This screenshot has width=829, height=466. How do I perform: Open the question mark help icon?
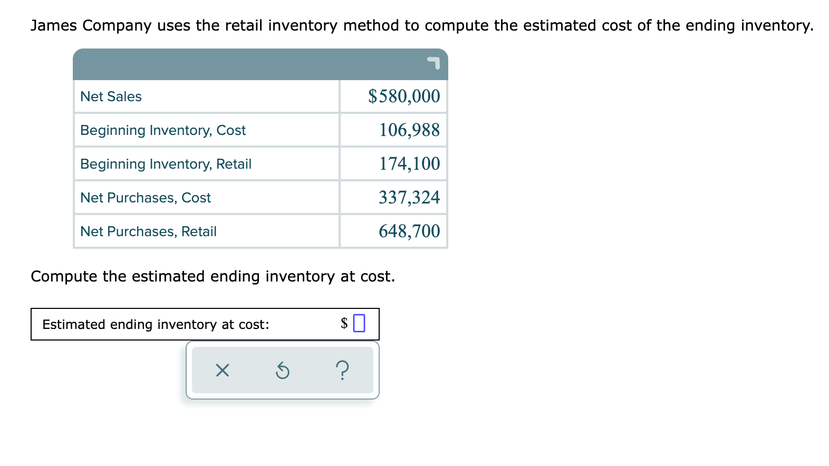(342, 370)
